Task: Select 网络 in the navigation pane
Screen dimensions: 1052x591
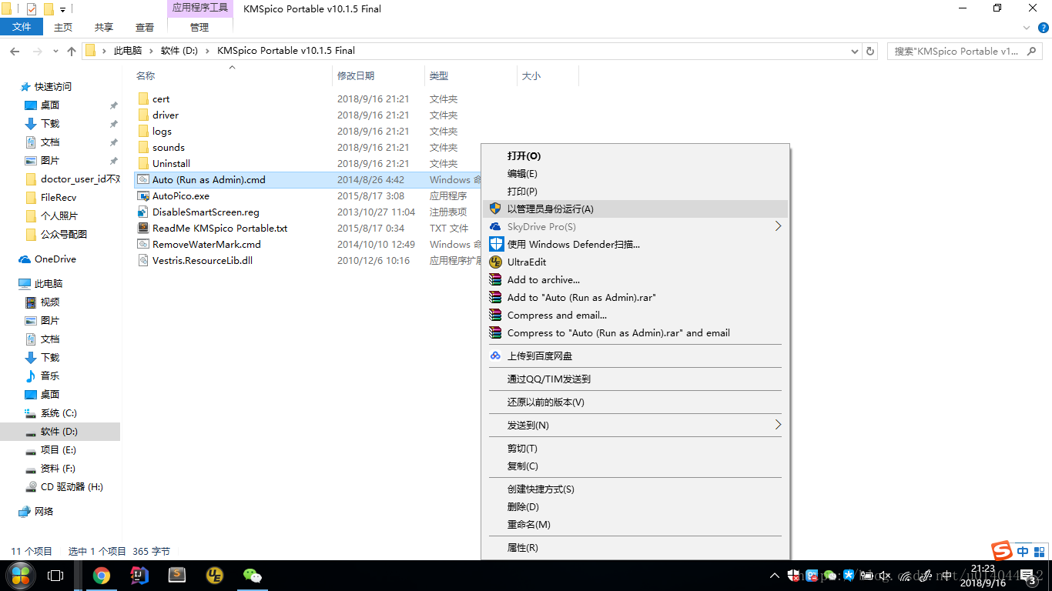Action: [44, 511]
